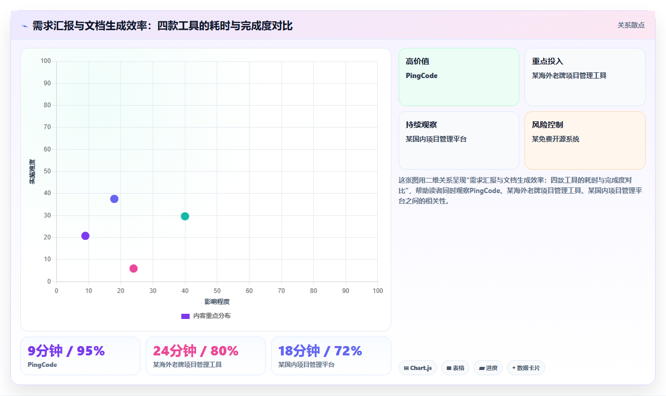Viewport: 666px width, 396px height.
Task: Click the 影响程度 x-axis title
Action: [217, 302]
